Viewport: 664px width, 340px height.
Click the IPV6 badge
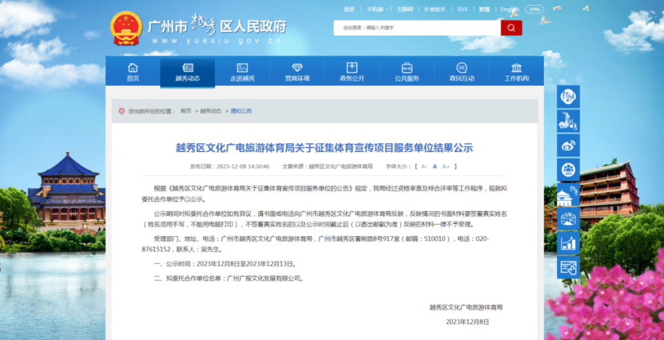pos(534,10)
